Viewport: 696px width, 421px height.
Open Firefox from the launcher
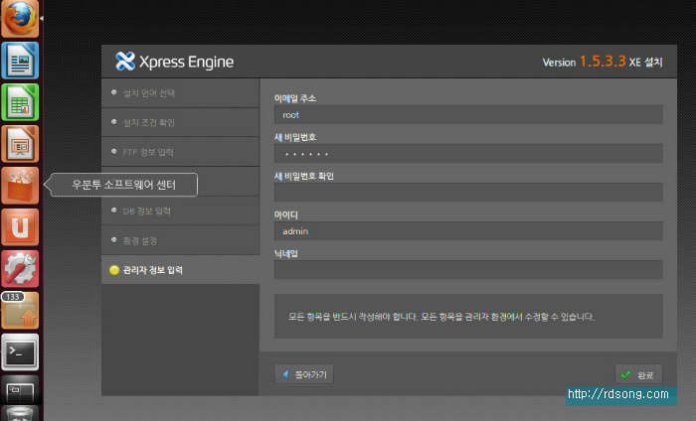(x=20, y=18)
